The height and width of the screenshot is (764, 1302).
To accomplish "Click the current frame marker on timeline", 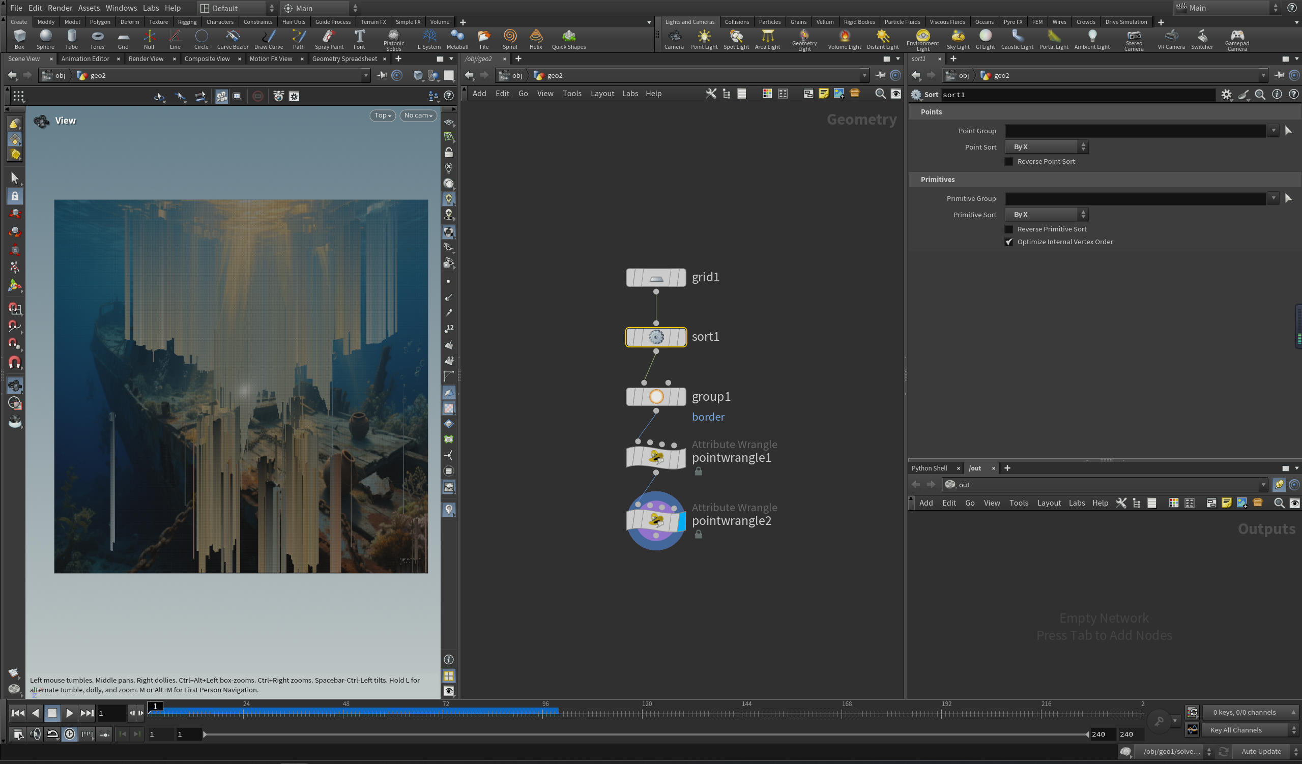I will [155, 706].
